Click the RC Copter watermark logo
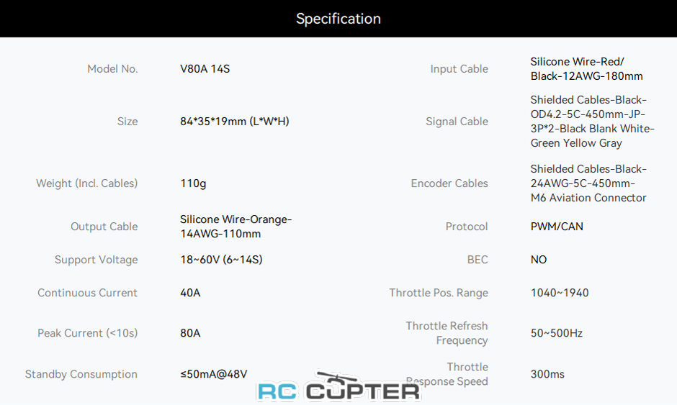The width and height of the screenshot is (677, 405). 338,386
